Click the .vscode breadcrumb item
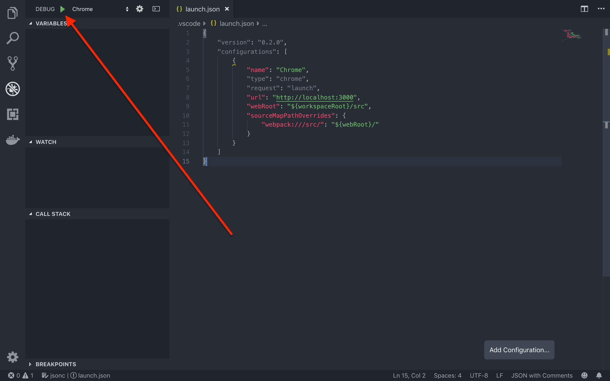 point(188,23)
